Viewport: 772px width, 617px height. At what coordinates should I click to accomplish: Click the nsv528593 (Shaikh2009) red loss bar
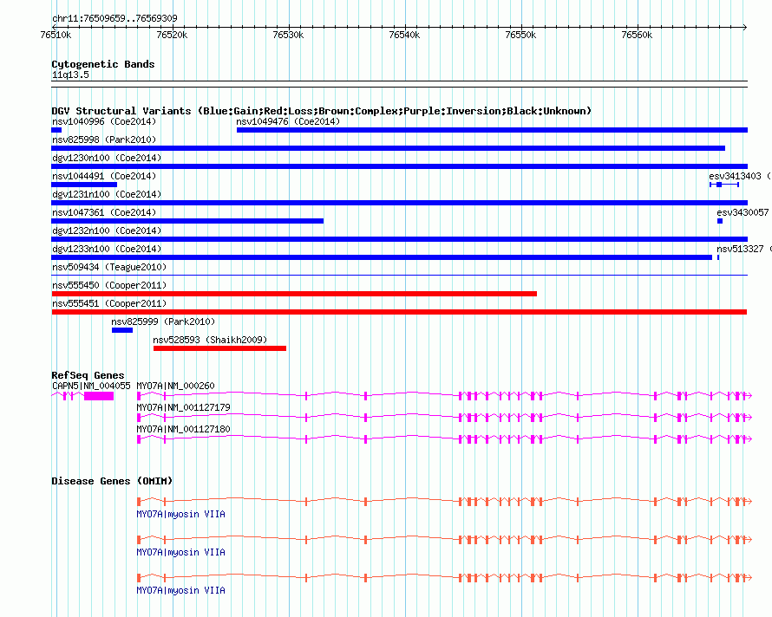coord(219,348)
